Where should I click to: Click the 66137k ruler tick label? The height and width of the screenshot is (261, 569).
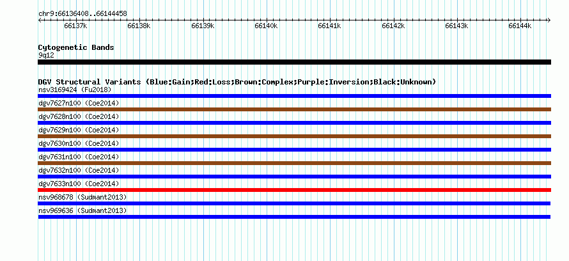(75, 26)
